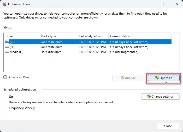183x132 pixels.
Task: Click C: 'OK (0 days since last retrim)' cell
Action: click(129, 42)
